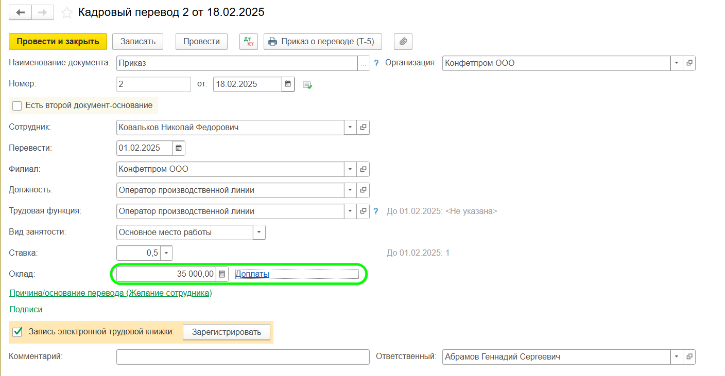Click the Комментарий input field
Viewport: 725px width, 376px height.
click(x=243, y=356)
